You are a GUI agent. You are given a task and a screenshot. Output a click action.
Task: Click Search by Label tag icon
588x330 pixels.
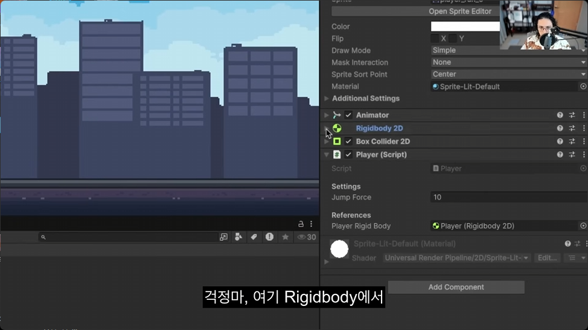[x=254, y=237]
